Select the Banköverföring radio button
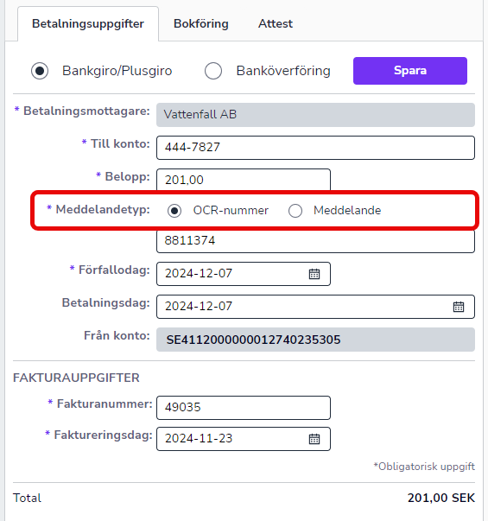The image size is (488, 521). tap(213, 71)
